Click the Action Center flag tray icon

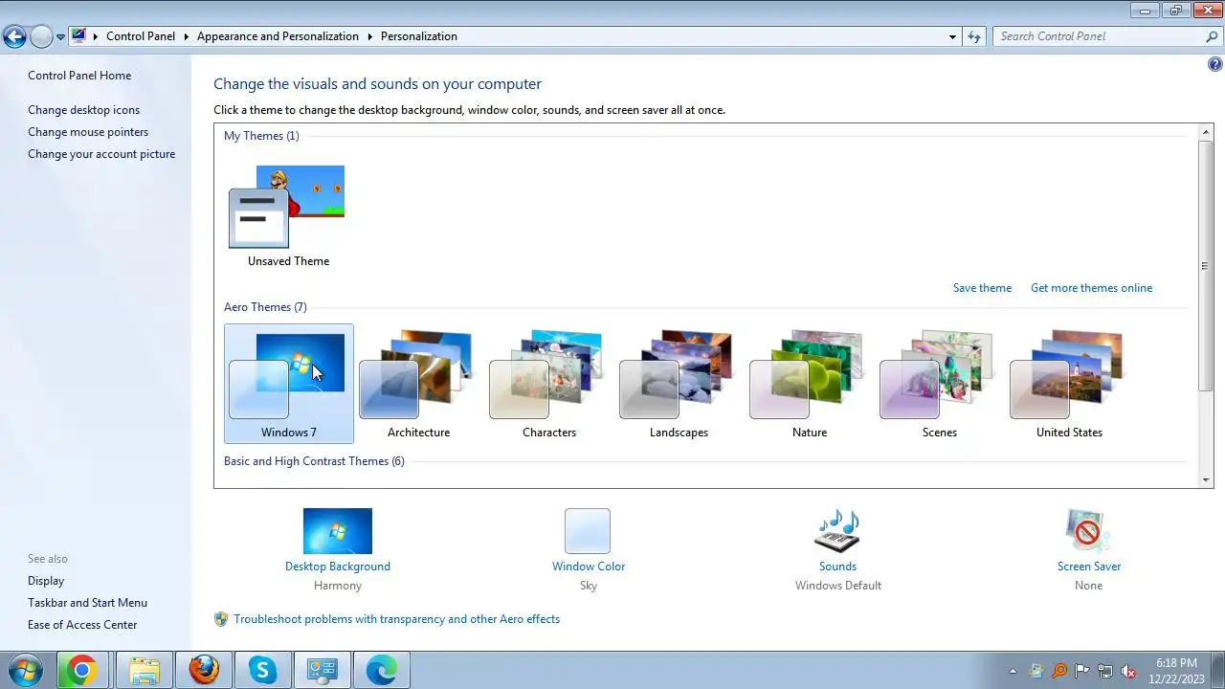pos(1082,671)
